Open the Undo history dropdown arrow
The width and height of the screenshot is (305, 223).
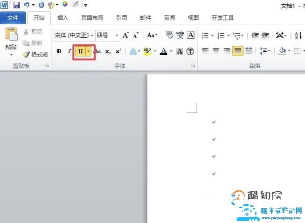(33, 5)
